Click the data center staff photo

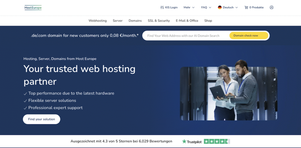[229, 90]
